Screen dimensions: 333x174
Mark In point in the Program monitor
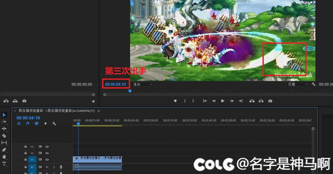[185, 101]
